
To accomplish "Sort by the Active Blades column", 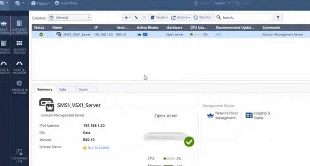I will 147,27.
